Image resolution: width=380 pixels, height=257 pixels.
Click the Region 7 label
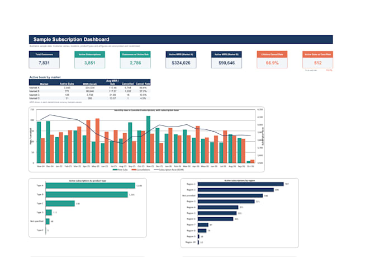(191, 225)
